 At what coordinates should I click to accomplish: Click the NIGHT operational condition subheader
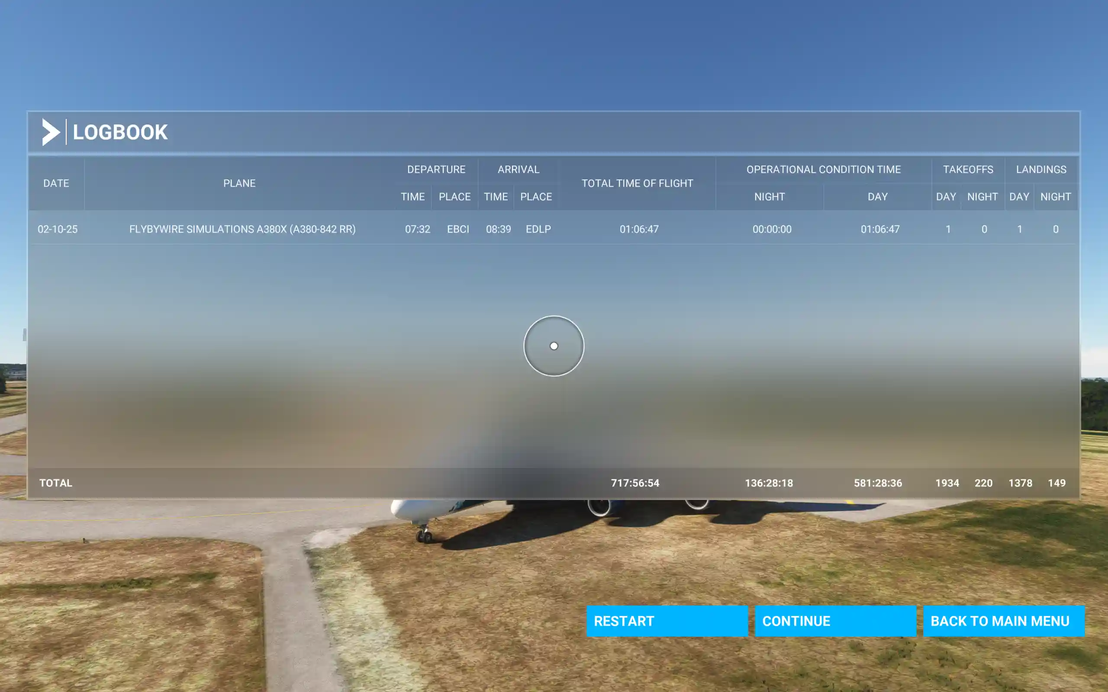pos(769,196)
